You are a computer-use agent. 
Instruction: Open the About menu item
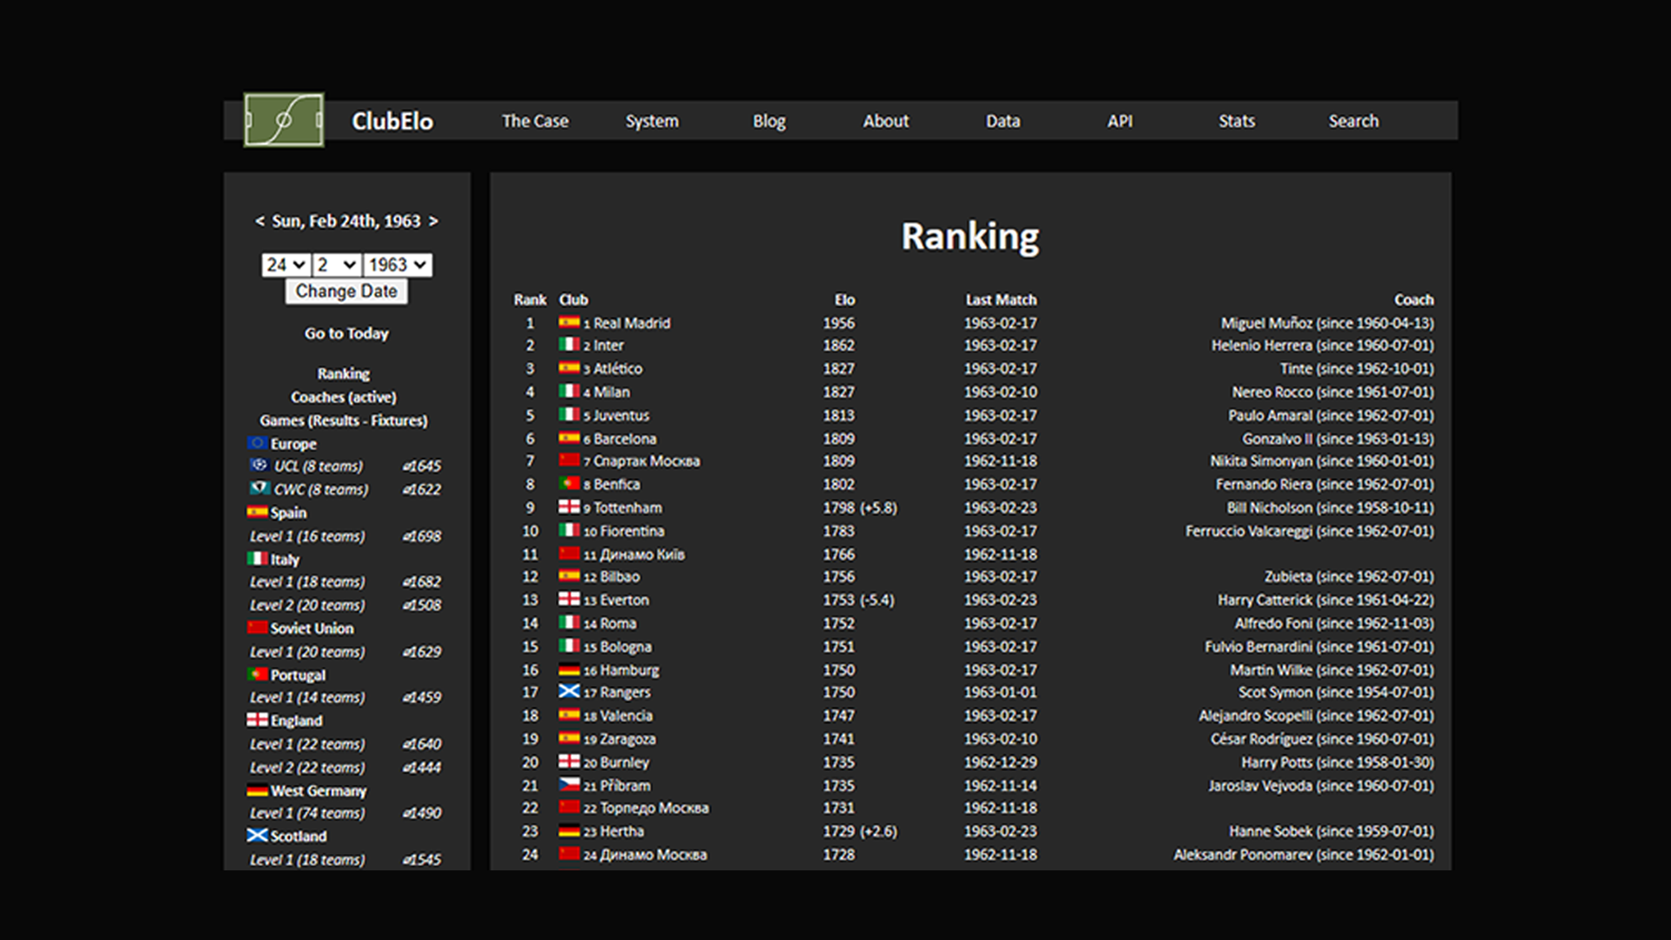click(886, 121)
